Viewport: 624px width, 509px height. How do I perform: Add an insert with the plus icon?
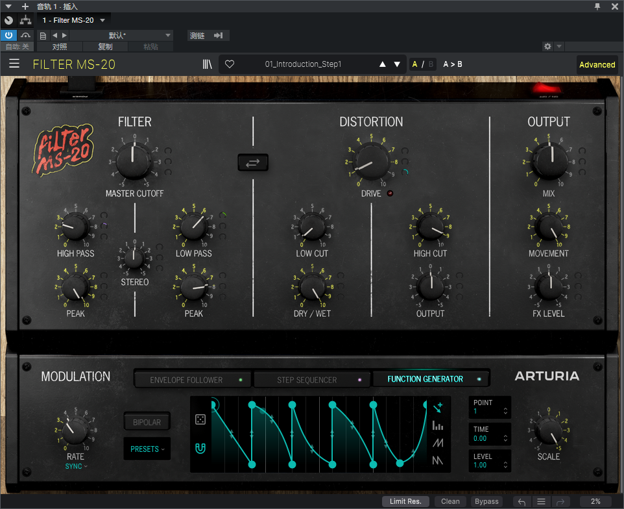(x=25, y=6)
